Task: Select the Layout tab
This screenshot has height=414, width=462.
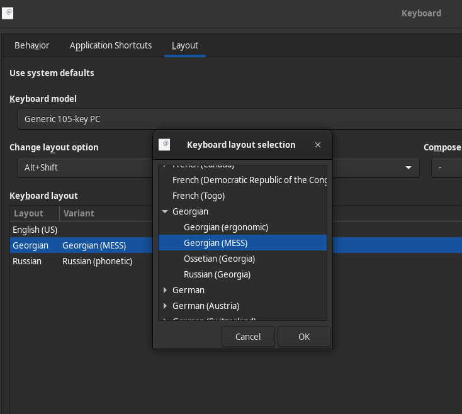Action: point(185,45)
